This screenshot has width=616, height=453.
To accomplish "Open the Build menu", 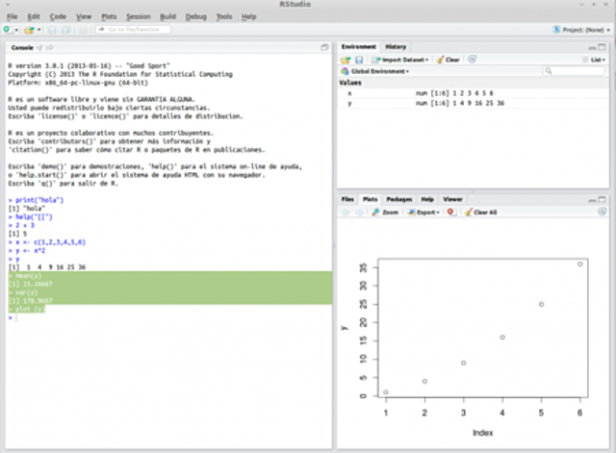I will coord(167,16).
